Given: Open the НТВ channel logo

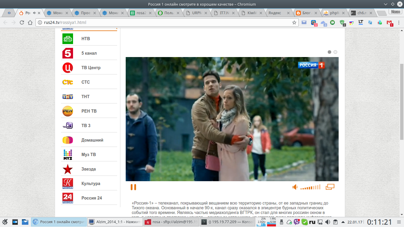Looking at the screenshot, I should click(68, 39).
